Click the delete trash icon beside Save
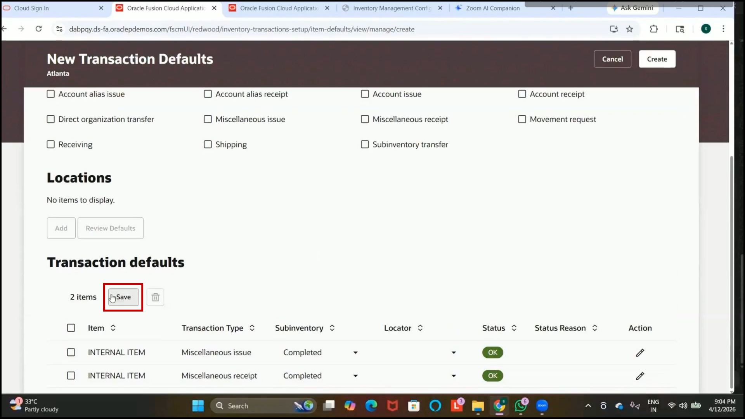 (155, 297)
